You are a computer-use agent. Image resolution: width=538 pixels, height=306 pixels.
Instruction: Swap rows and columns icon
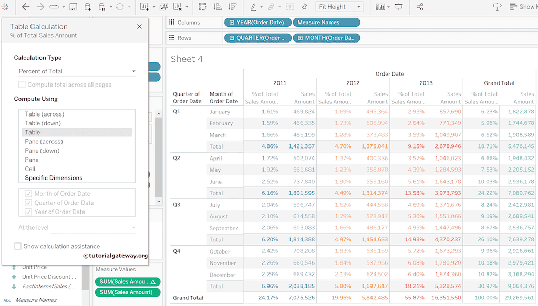pos(203,7)
